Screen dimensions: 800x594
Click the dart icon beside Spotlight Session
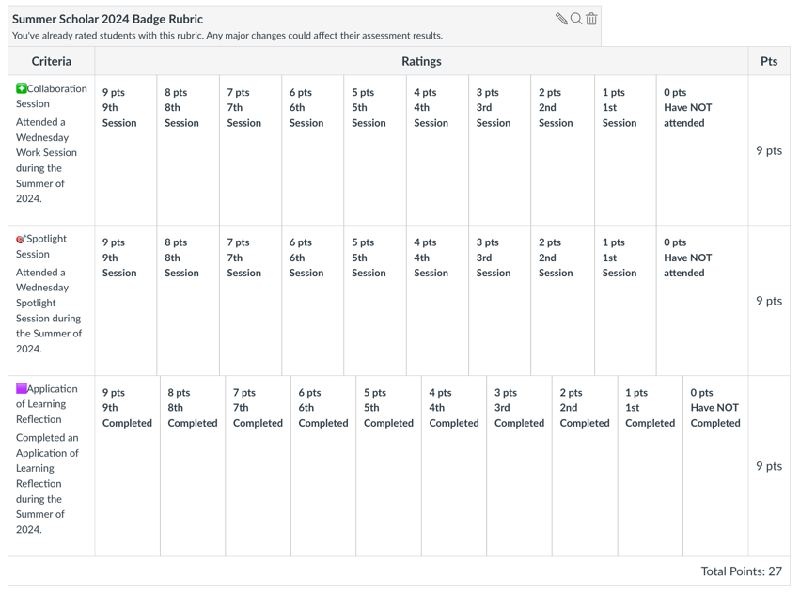point(19,239)
